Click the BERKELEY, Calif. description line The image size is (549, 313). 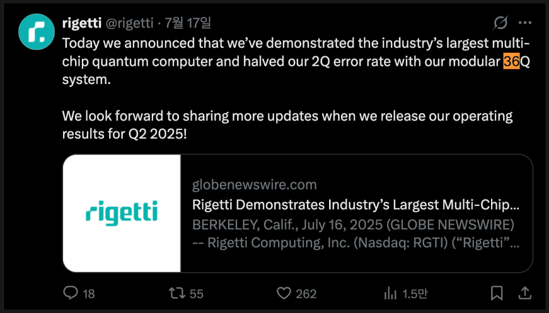tap(353, 224)
